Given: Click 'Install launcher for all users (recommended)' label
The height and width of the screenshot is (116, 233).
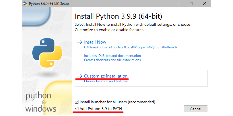Looking at the screenshot, I should click(117, 102).
